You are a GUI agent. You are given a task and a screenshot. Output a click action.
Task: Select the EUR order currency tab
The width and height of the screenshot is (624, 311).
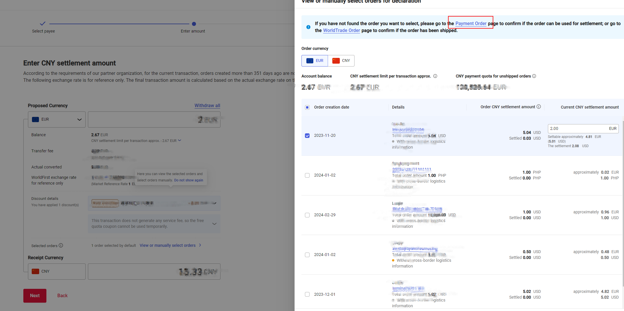pyautogui.click(x=315, y=61)
